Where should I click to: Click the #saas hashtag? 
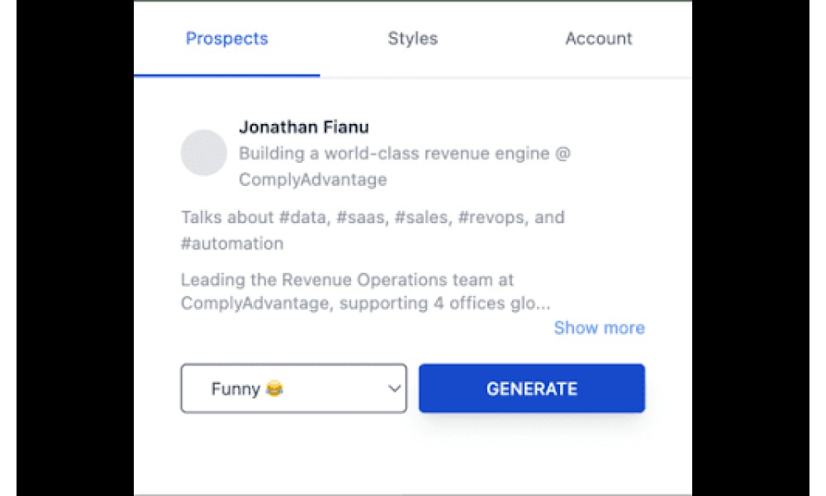362,217
